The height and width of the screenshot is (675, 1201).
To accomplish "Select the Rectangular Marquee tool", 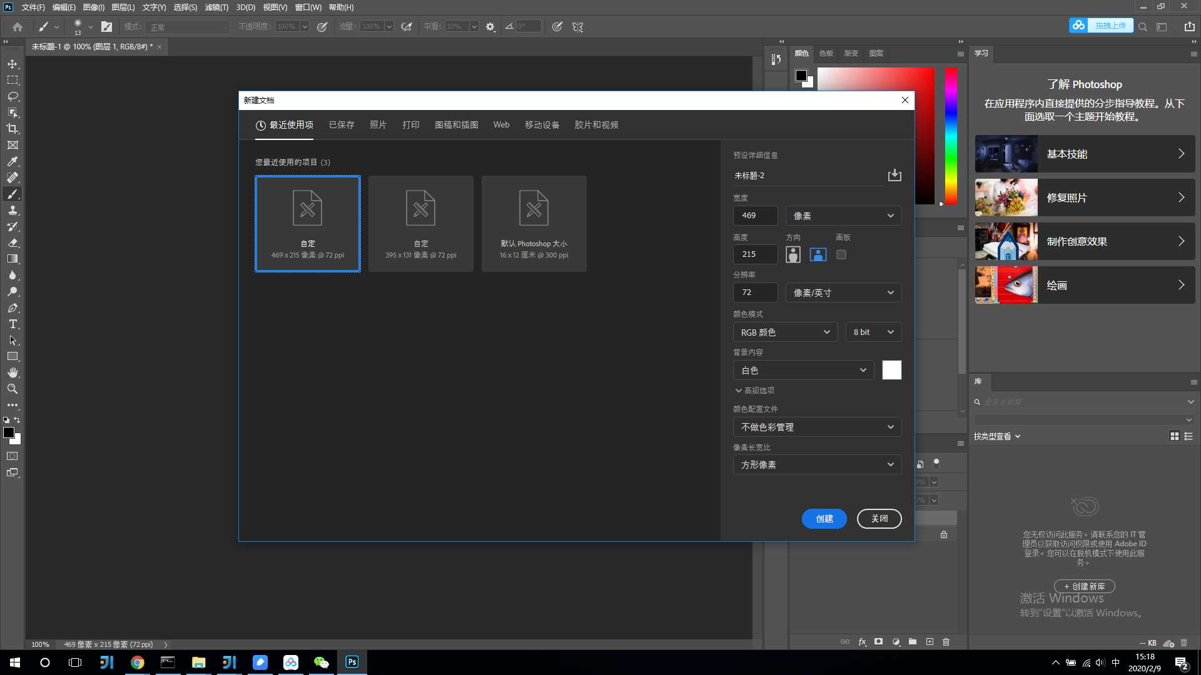I will [13, 80].
